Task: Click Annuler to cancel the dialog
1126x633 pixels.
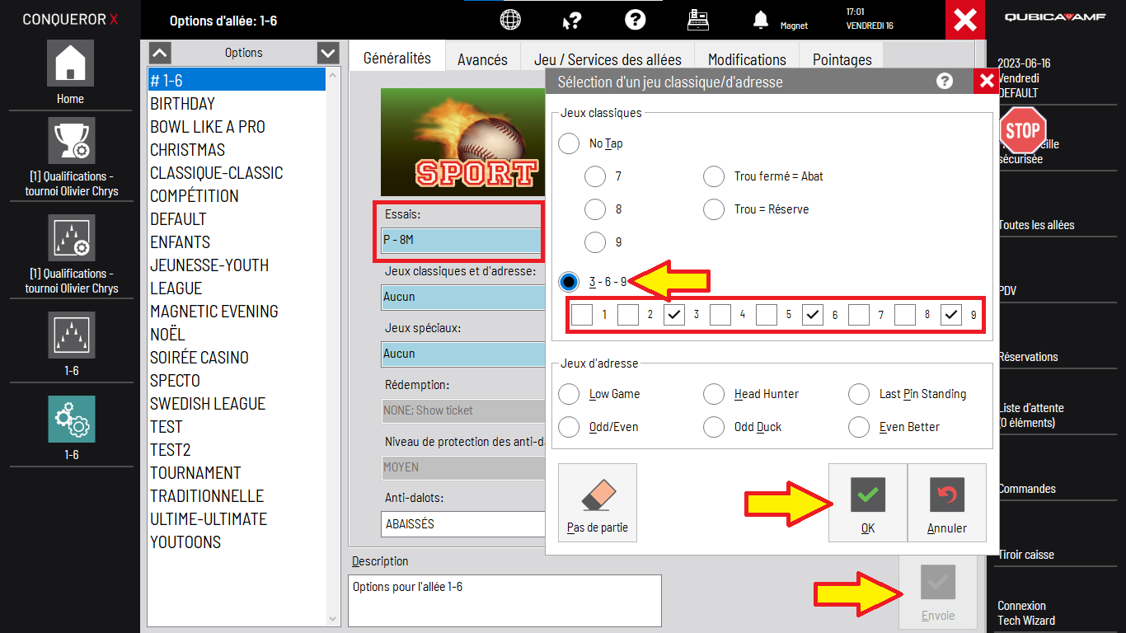Action: pyautogui.click(x=947, y=503)
